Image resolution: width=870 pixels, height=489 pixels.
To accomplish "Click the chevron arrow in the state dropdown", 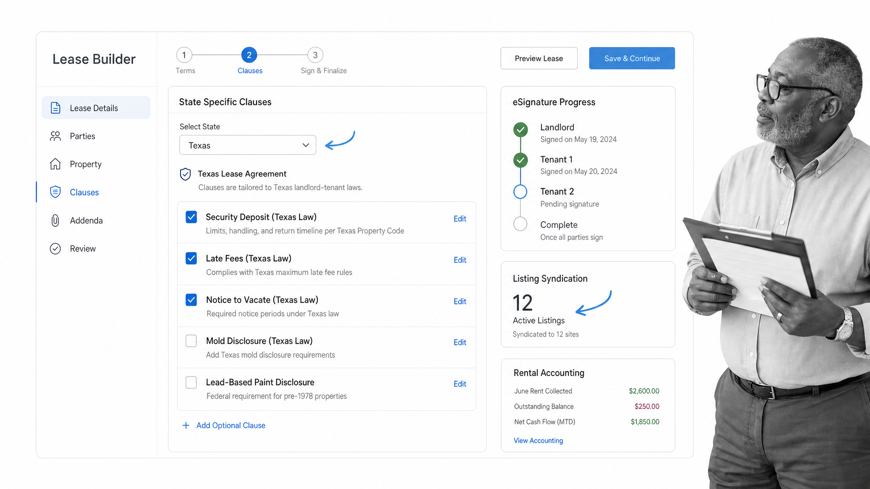I will tap(306, 145).
